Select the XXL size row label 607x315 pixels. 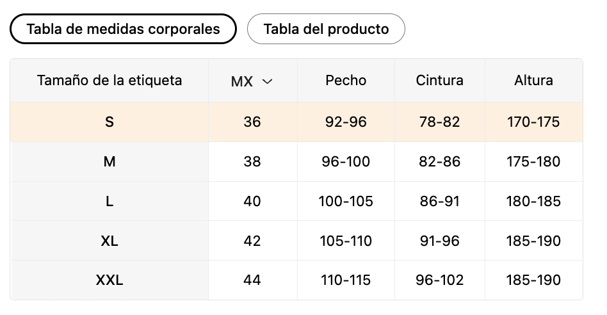(x=109, y=280)
